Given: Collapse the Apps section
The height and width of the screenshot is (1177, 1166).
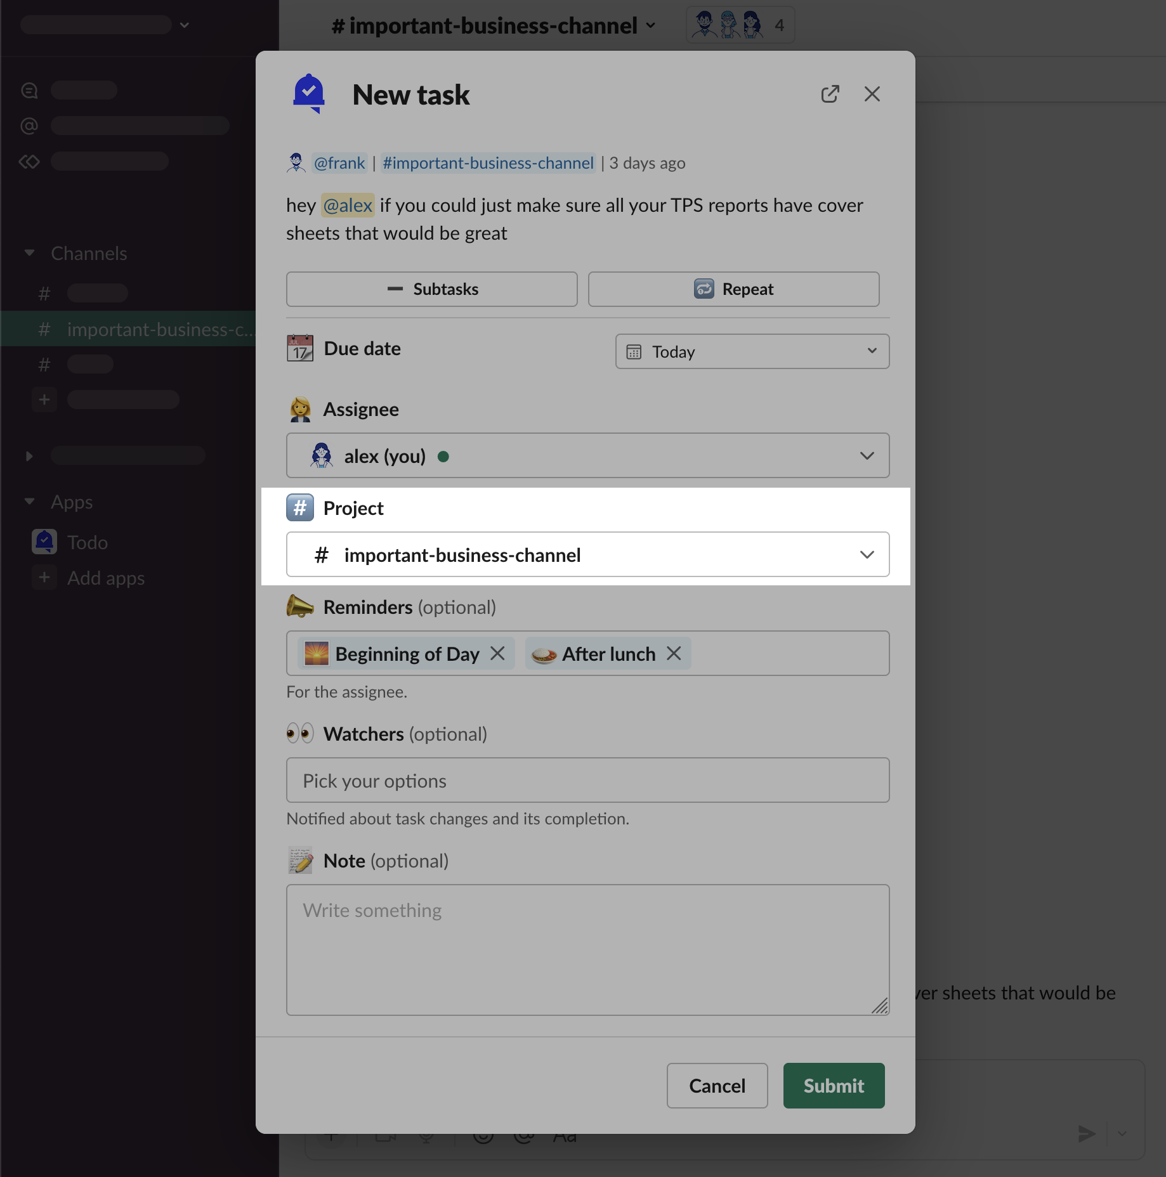Looking at the screenshot, I should 29,502.
